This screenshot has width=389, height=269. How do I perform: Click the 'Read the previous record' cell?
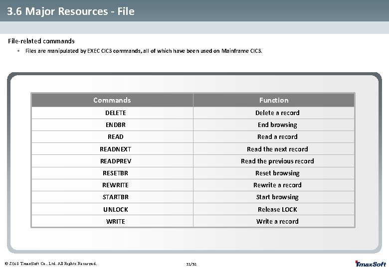point(274,161)
